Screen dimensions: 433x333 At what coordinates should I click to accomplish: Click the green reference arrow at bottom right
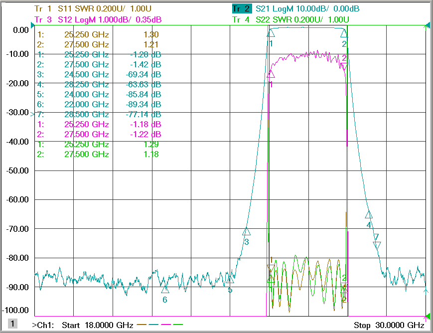pos(428,316)
